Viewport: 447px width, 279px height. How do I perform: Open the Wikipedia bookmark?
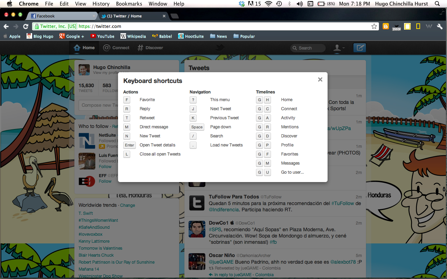tap(133, 36)
